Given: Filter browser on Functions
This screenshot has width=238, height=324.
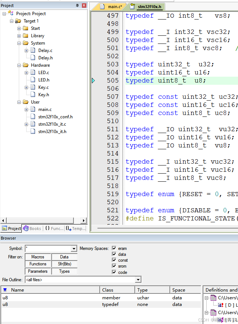Looking at the screenshot, I should click(x=38, y=264).
